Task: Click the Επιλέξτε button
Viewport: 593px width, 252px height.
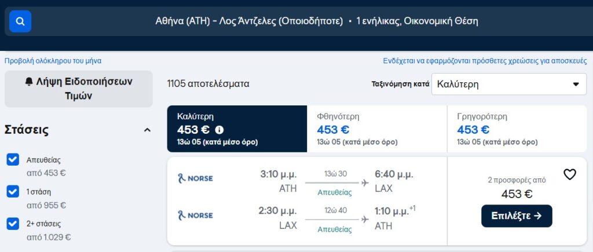Action: click(x=517, y=216)
